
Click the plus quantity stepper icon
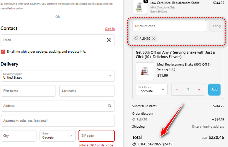click(199, 89)
